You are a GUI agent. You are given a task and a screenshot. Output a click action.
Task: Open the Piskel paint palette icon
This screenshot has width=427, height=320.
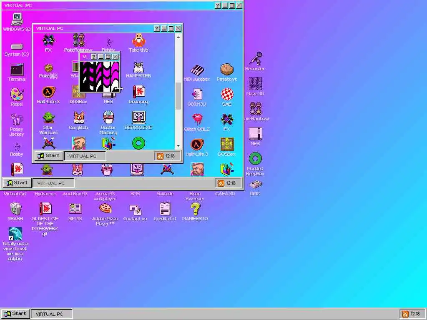click(x=17, y=95)
